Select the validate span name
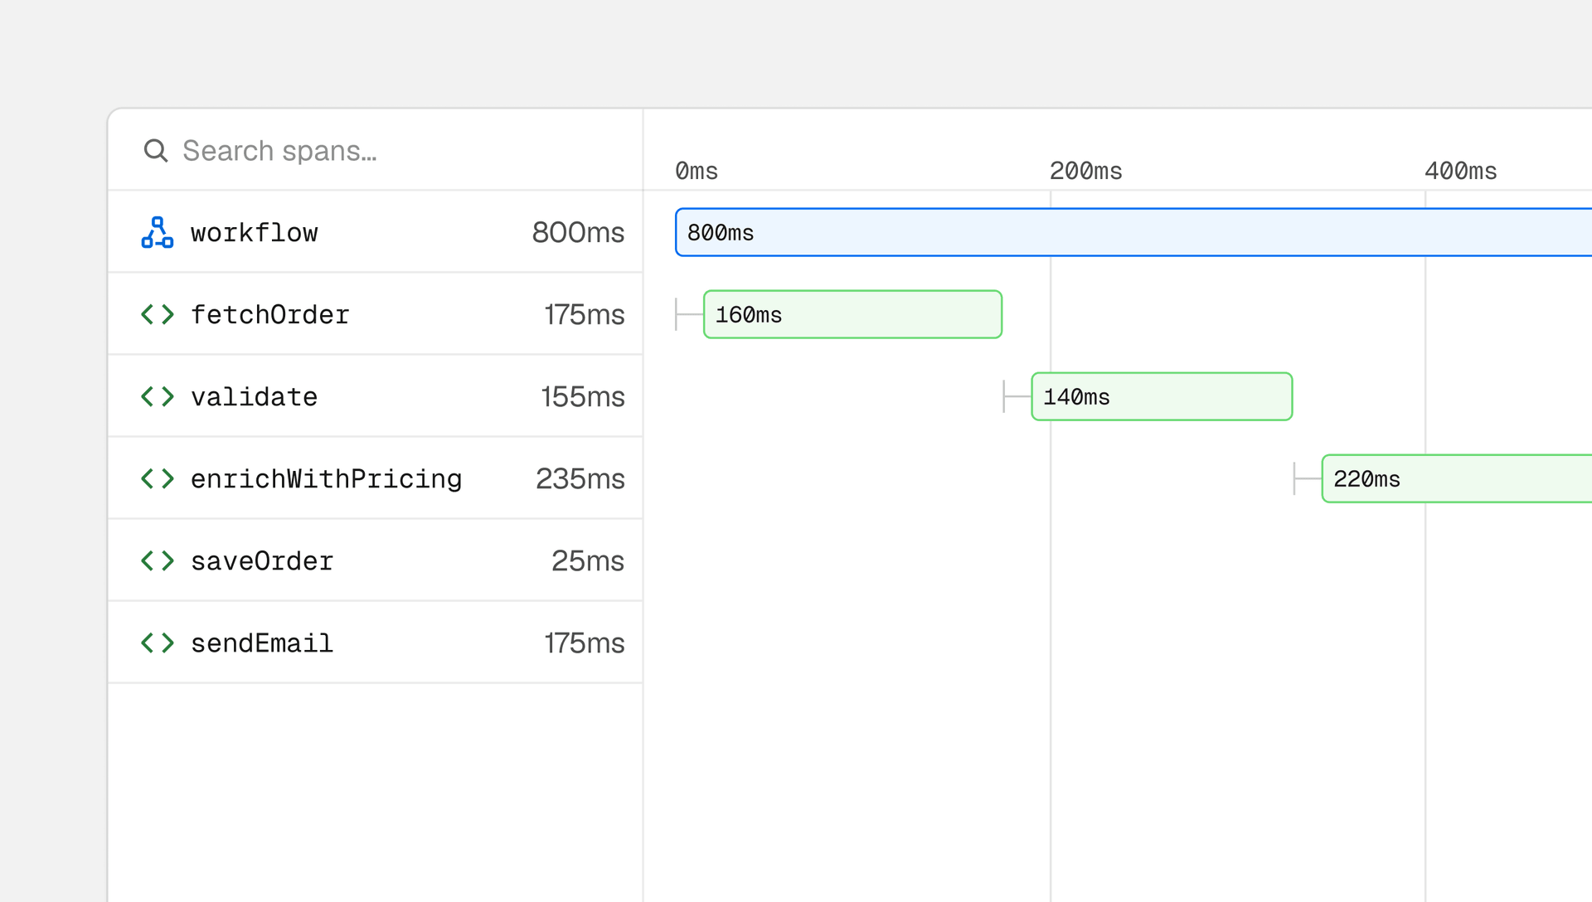Viewport: 1592px width, 902px height. [255, 397]
